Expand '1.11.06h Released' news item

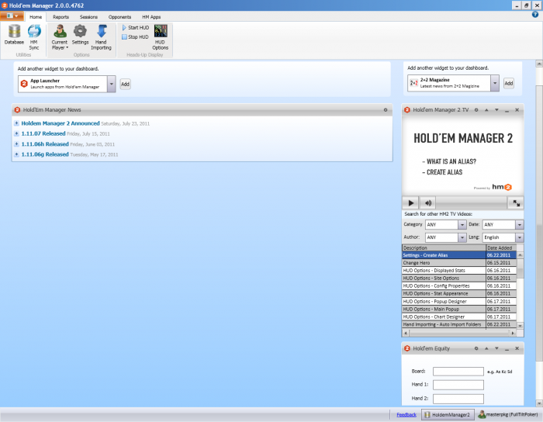click(16, 144)
